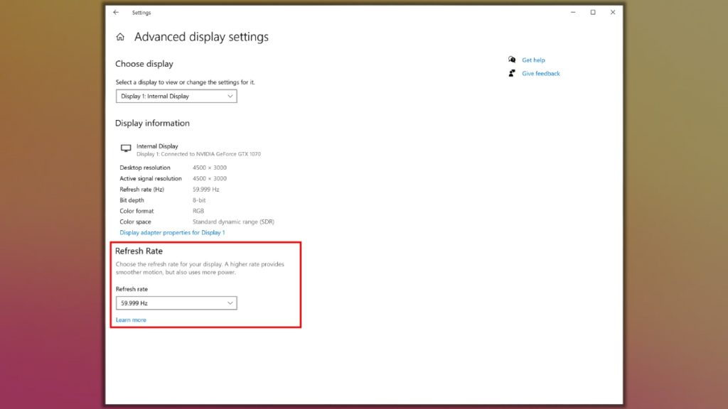Click the Give feedback person icon
The height and width of the screenshot is (409, 728).
[x=512, y=73]
